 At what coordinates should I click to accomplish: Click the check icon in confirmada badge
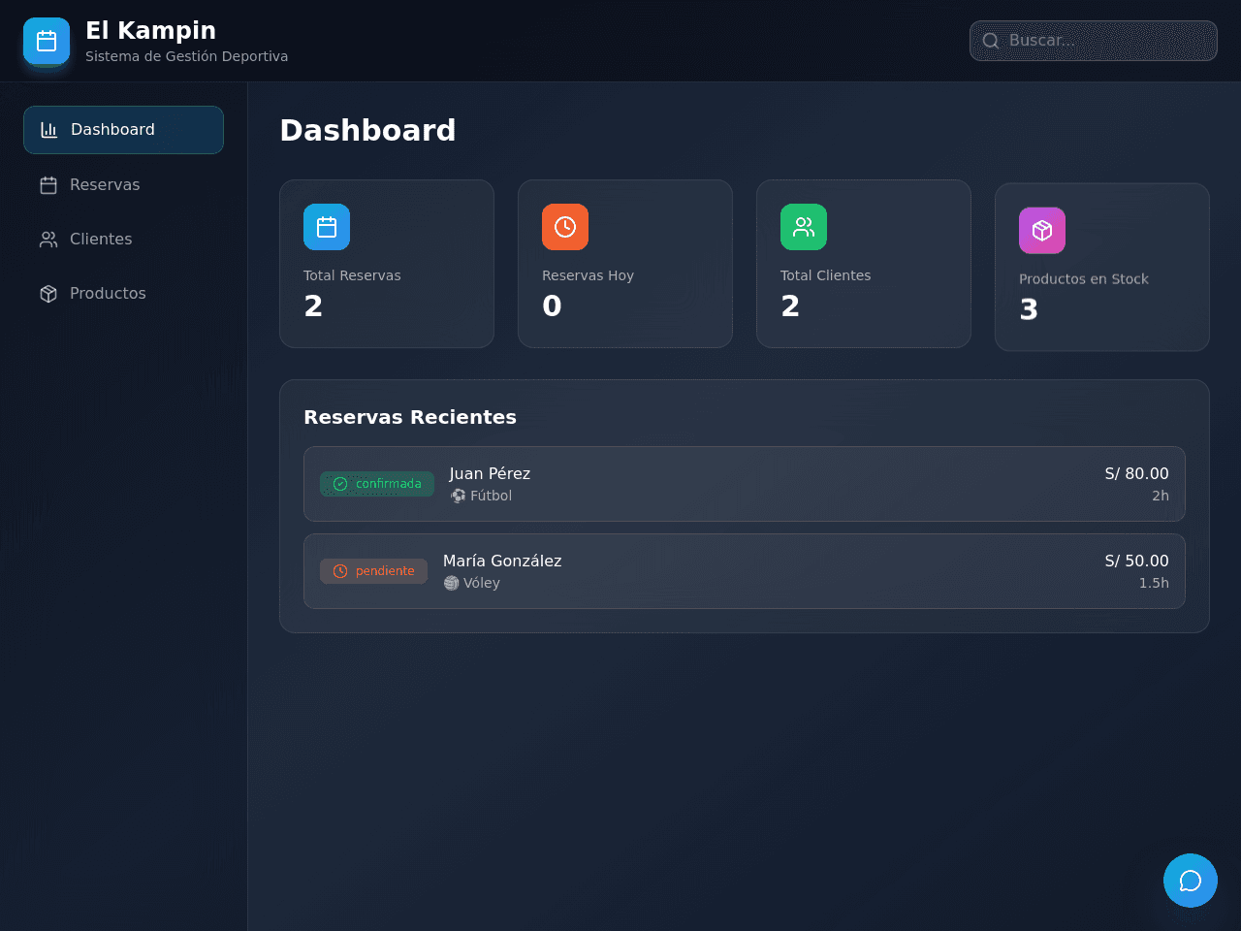pyautogui.click(x=340, y=484)
